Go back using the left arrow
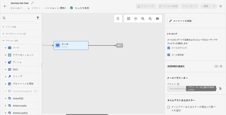This screenshot has height=115, width=226. [x=5, y=6]
